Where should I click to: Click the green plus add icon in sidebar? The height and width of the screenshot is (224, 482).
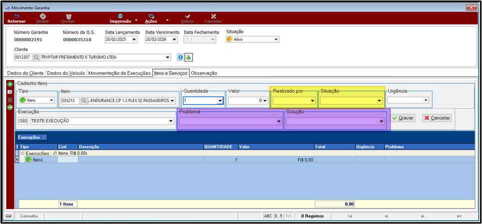coord(10,84)
